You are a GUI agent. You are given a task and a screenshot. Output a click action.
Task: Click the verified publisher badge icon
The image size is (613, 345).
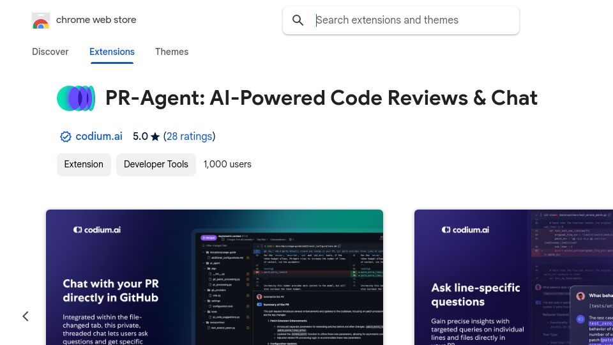(x=65, y=137)
